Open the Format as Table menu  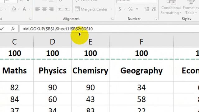tap(191, 7)
